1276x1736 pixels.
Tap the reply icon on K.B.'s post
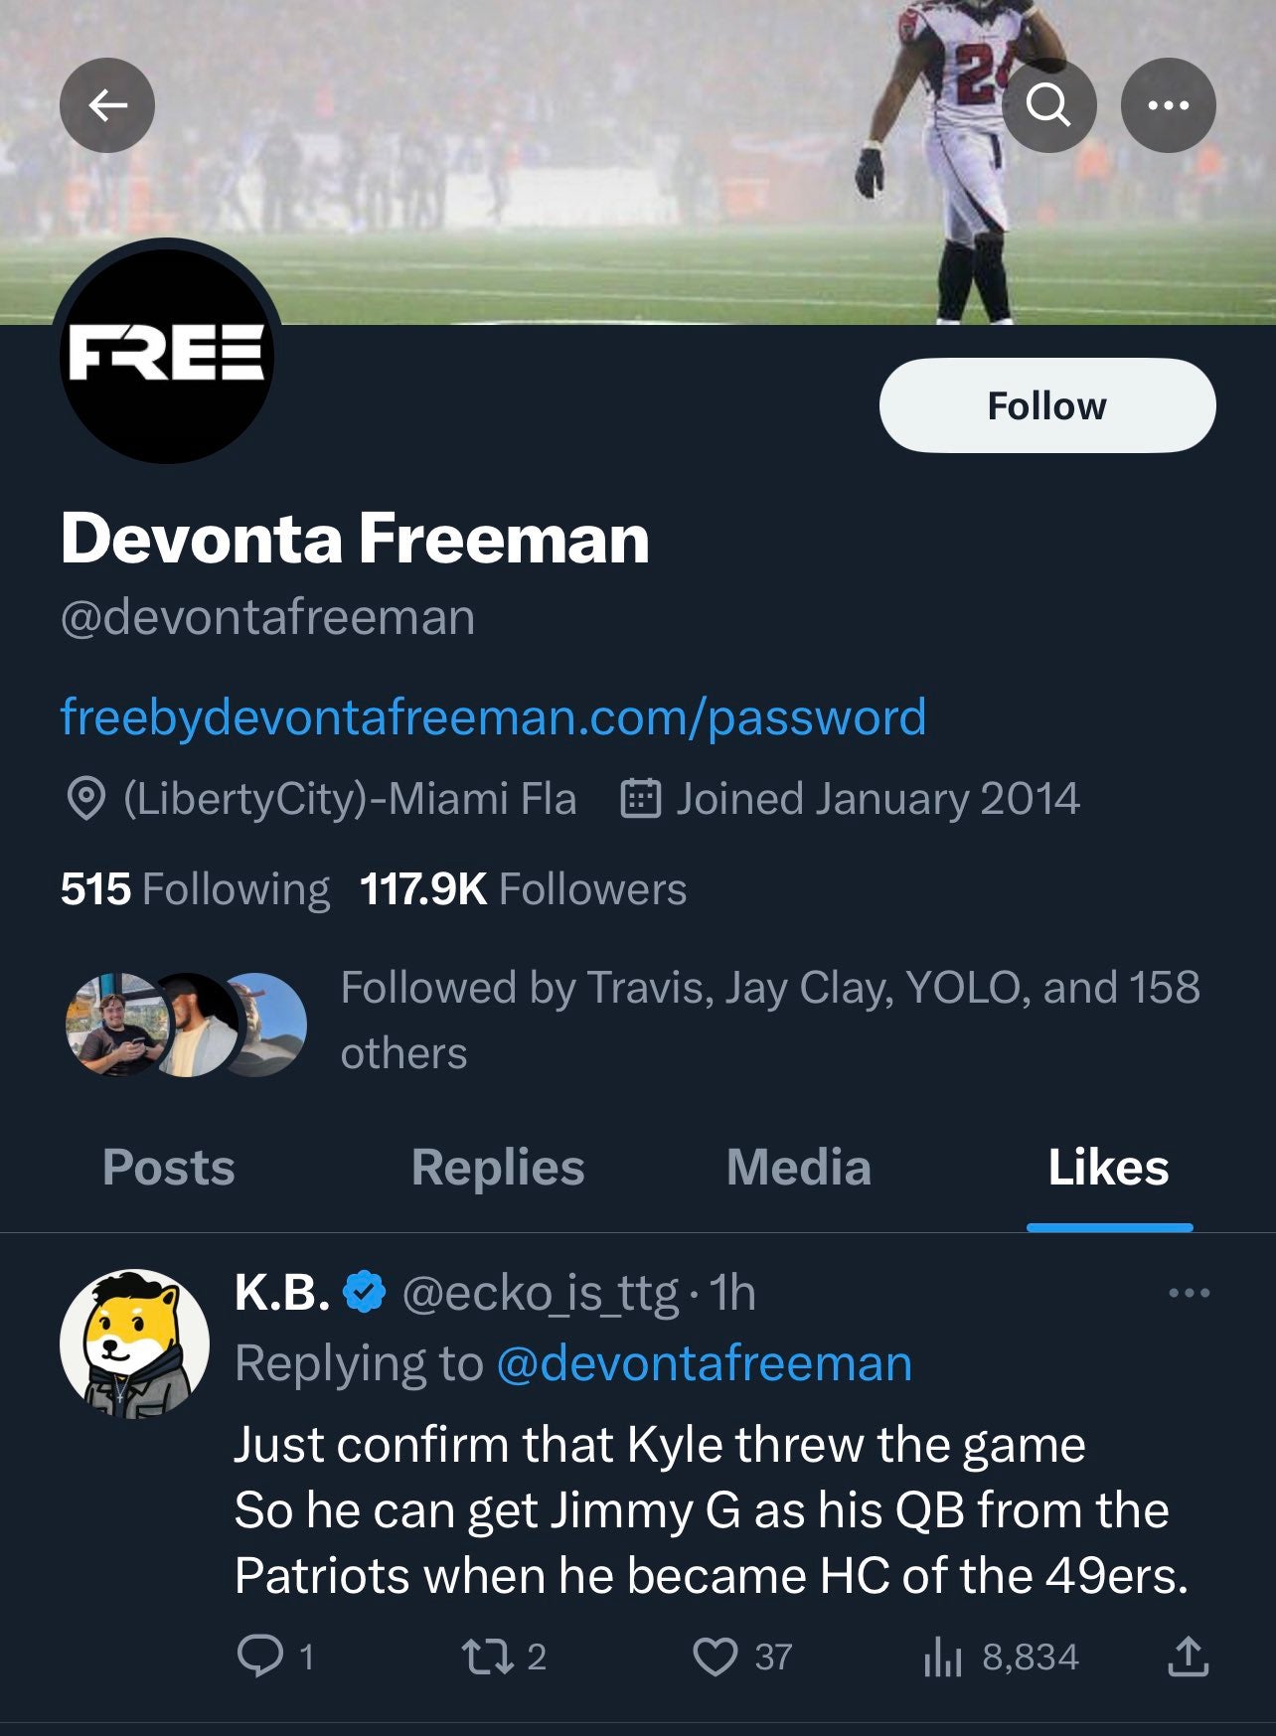click(260, 1657)
